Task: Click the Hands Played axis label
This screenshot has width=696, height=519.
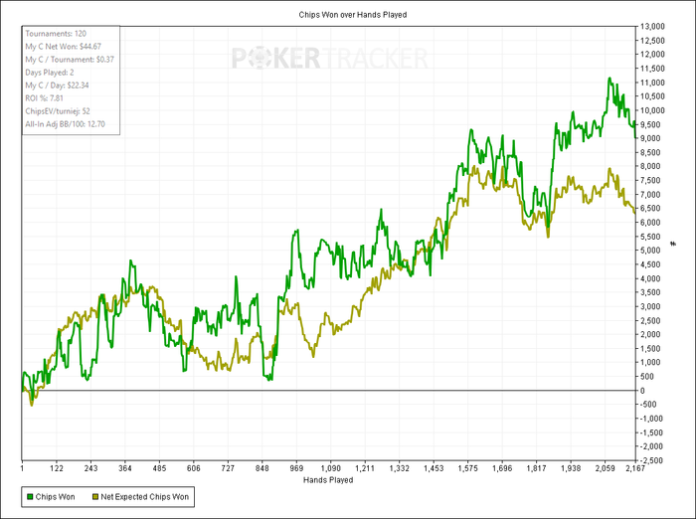Action: click(328, 480)
